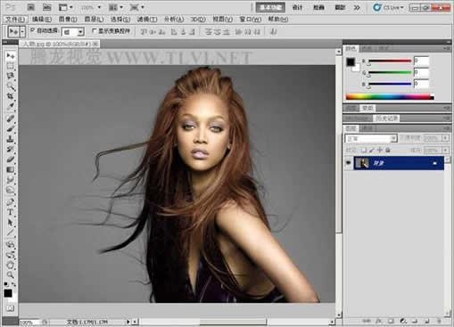Image resolution: width=454 pixels, height=327 pixels.
Task: Select the Eyedropper tool
Action: pyautogui.click(x=11, y=106)
